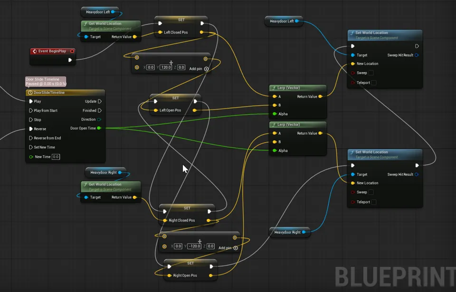Image resolution: width=456 pixels, height=292 pixels.
Task: Click the Z field beside Y -120.0
Action: tap(210, 246)
